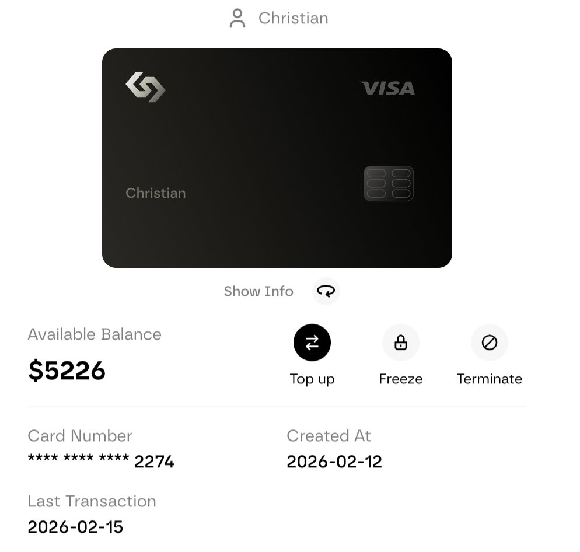Click the Show Info text
Screen dimensions: 580x552
click(258, 291)
